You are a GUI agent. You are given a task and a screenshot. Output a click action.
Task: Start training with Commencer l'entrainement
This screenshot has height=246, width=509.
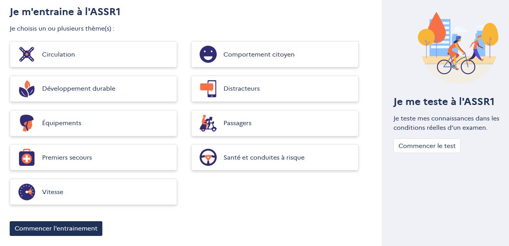coord(56,229)
